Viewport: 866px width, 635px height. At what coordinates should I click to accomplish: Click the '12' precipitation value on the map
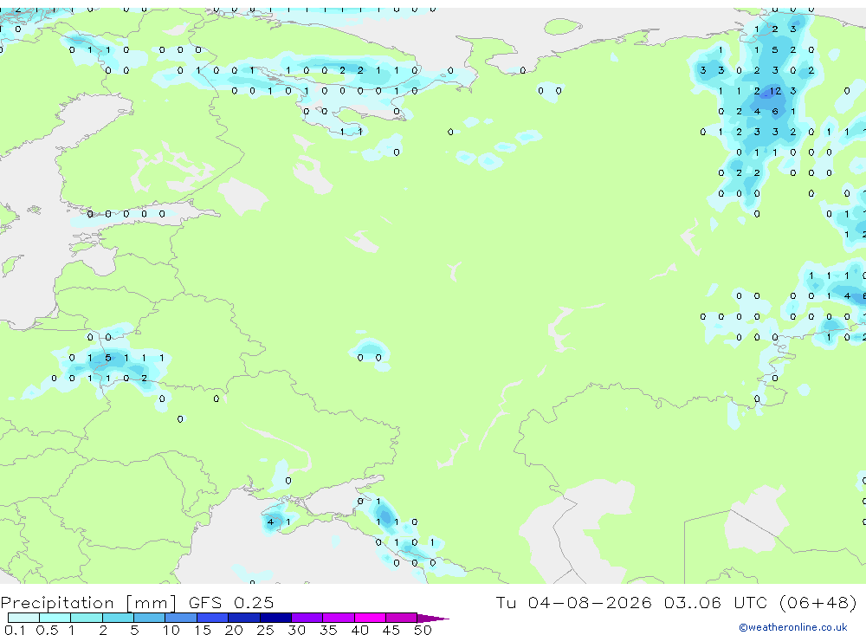[x=775, y=91]
